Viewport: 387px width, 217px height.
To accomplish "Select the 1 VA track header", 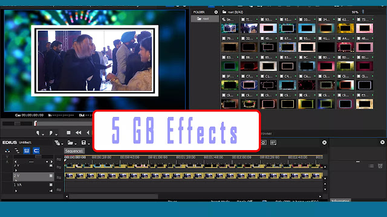I will click(33, 187).
